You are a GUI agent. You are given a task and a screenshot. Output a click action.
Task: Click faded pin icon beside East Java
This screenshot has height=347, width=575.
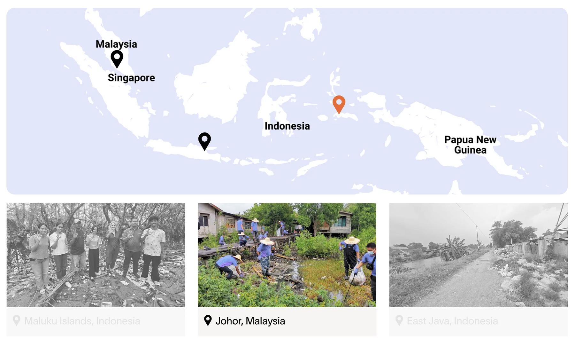(399, 320)
